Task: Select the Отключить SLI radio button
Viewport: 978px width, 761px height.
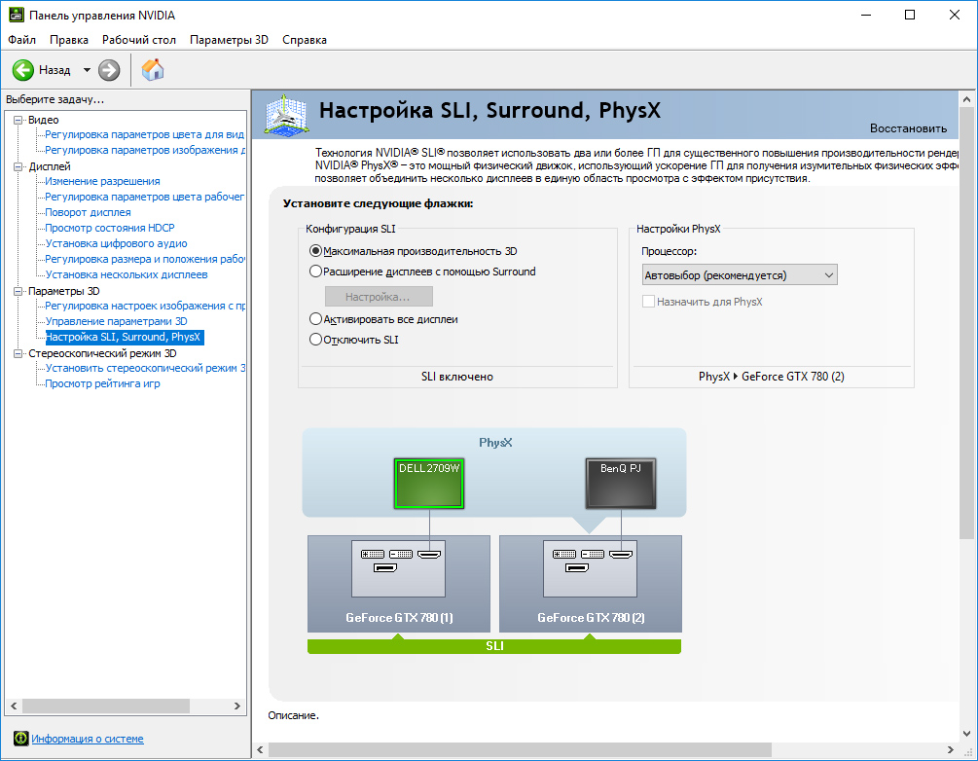Action: (x=315, y=340)
